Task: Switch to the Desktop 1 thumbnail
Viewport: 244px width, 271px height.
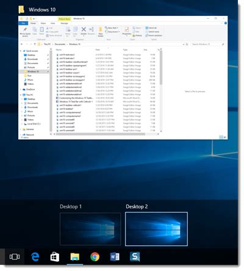Action: tap(90, 229)
